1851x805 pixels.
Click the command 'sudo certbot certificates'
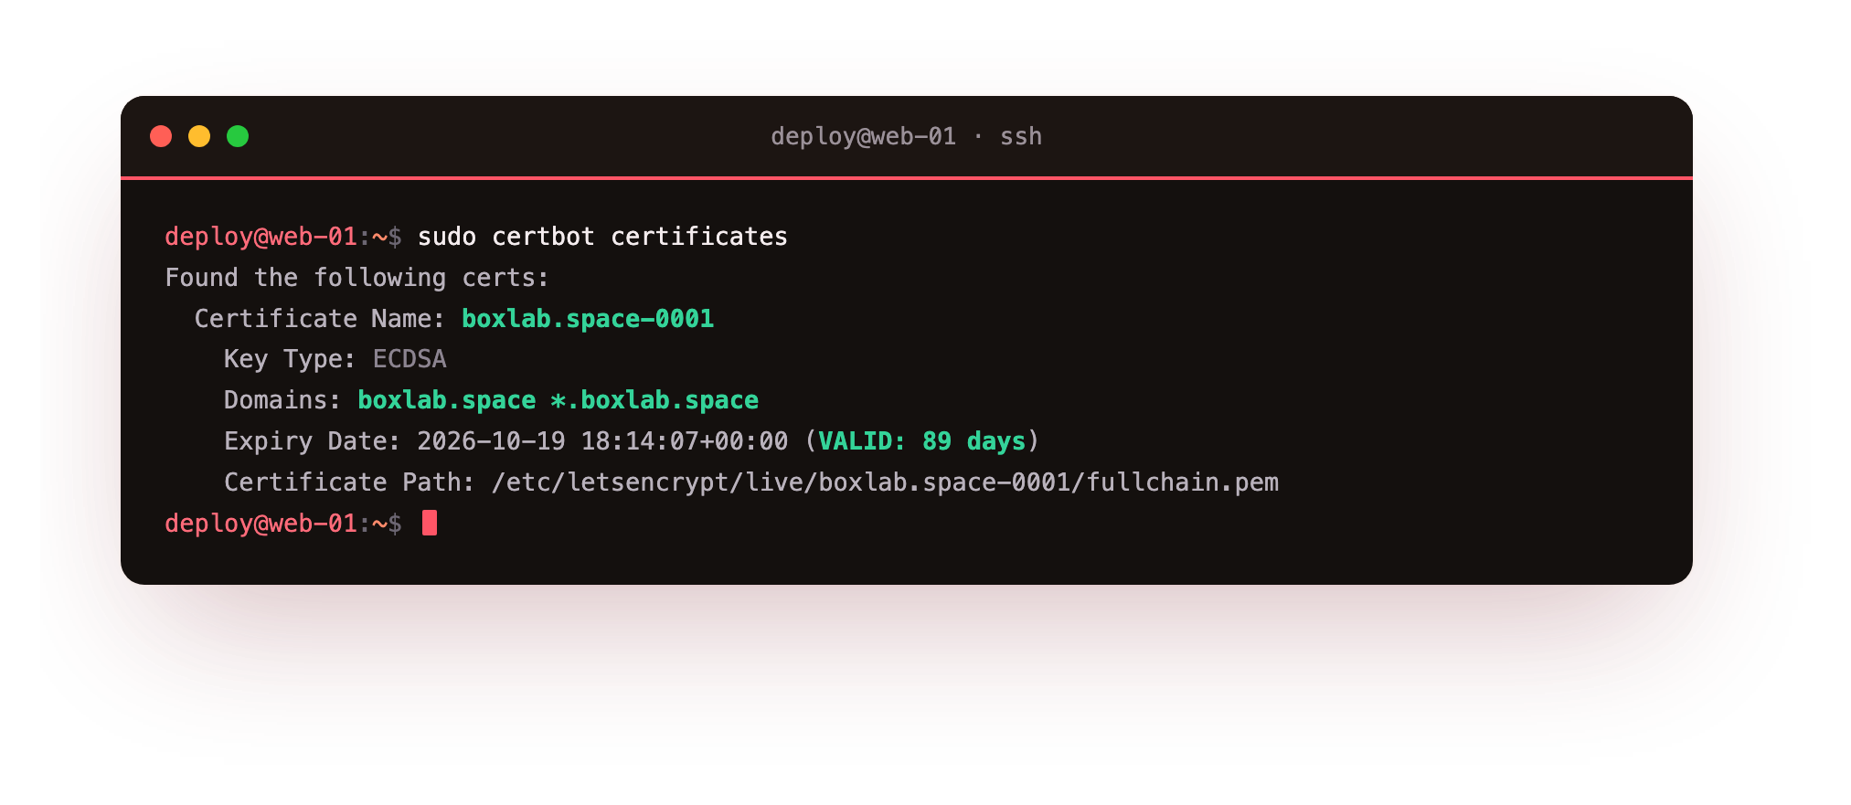click(x=602, y=237)
